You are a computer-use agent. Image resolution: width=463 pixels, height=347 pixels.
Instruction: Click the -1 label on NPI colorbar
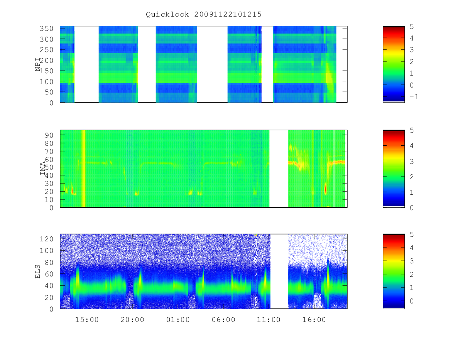tap(414, 97)
